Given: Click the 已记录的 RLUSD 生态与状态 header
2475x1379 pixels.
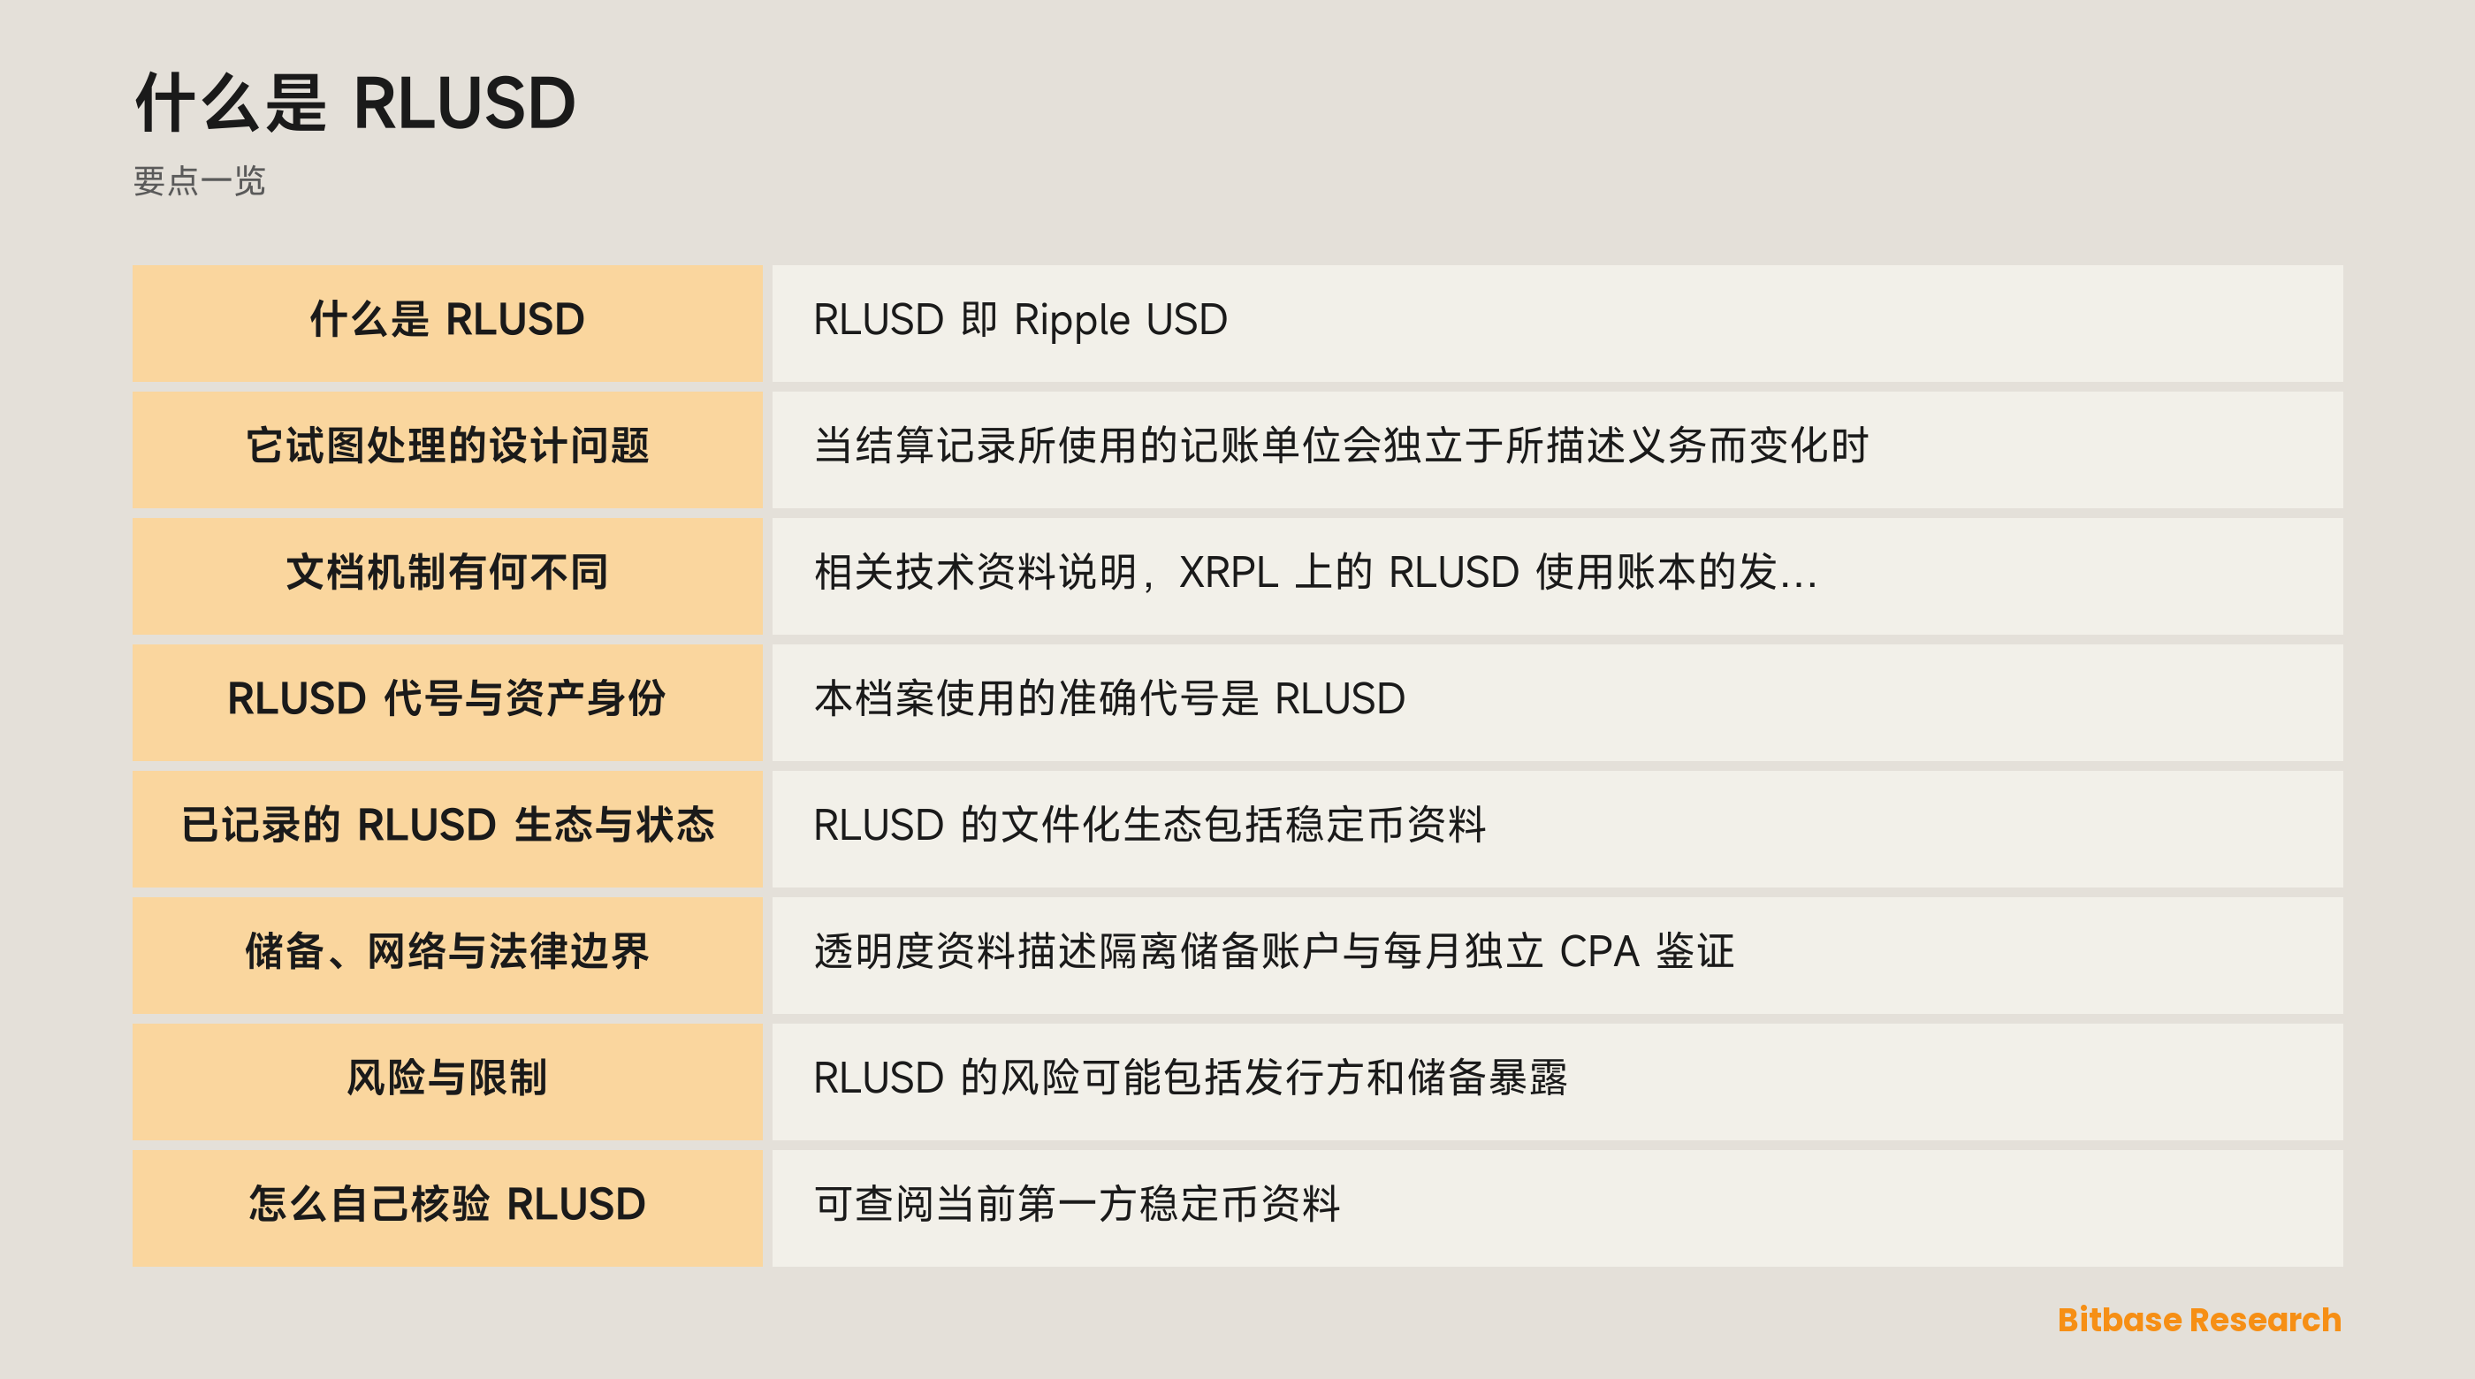Looking at the screenshot, I should (446, 828).
